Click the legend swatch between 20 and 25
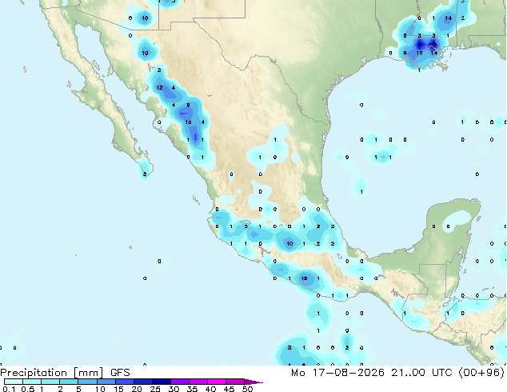507x392 pixels. tap(142, 382)
